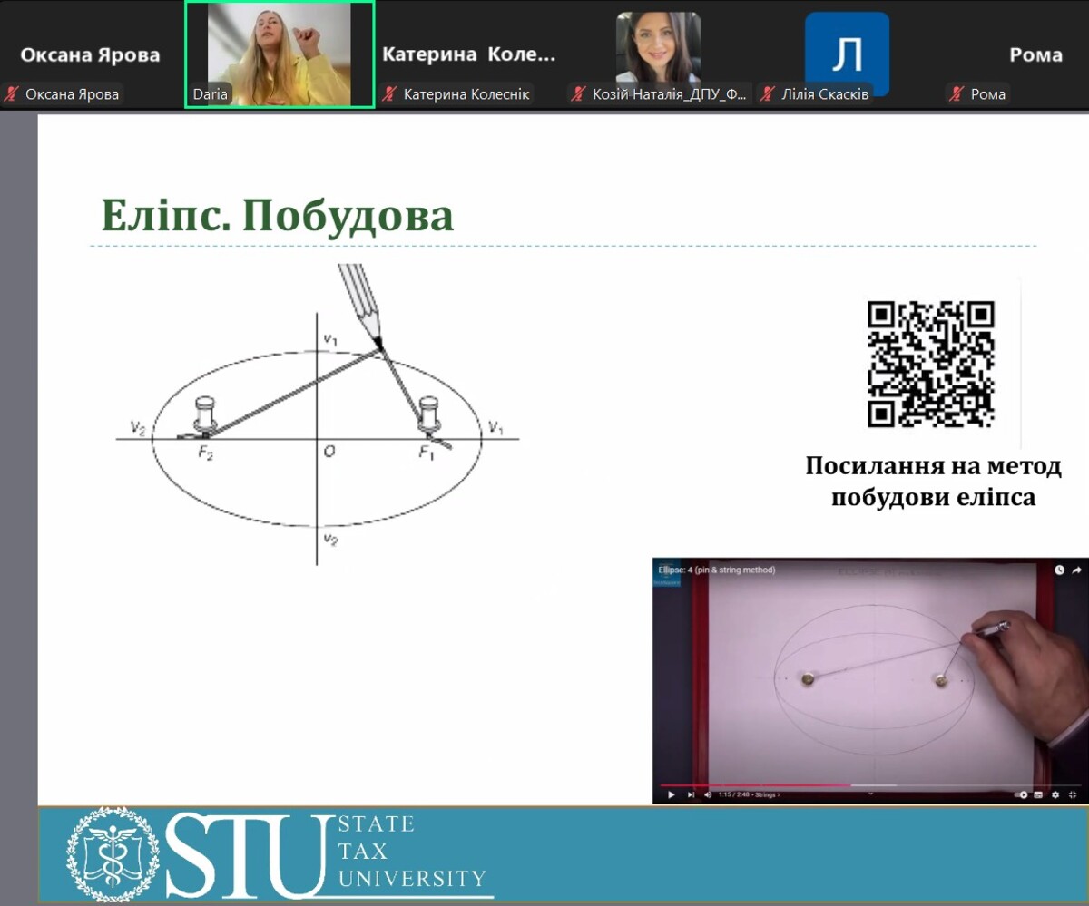Toggle autoplay switch in video player

tap(1022, 794)
